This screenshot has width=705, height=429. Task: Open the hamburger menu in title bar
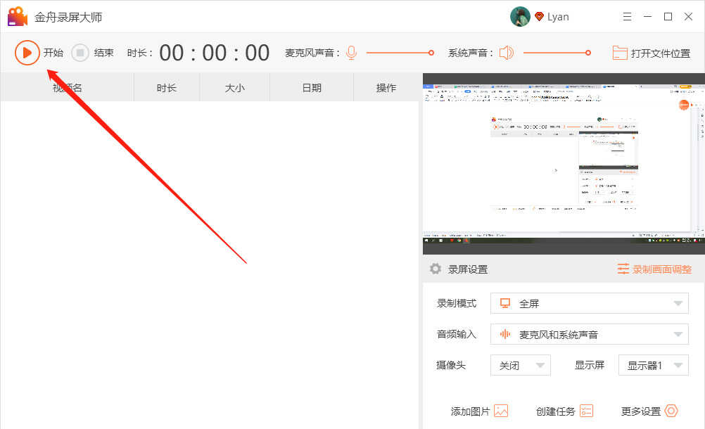[x=627, y=17]
